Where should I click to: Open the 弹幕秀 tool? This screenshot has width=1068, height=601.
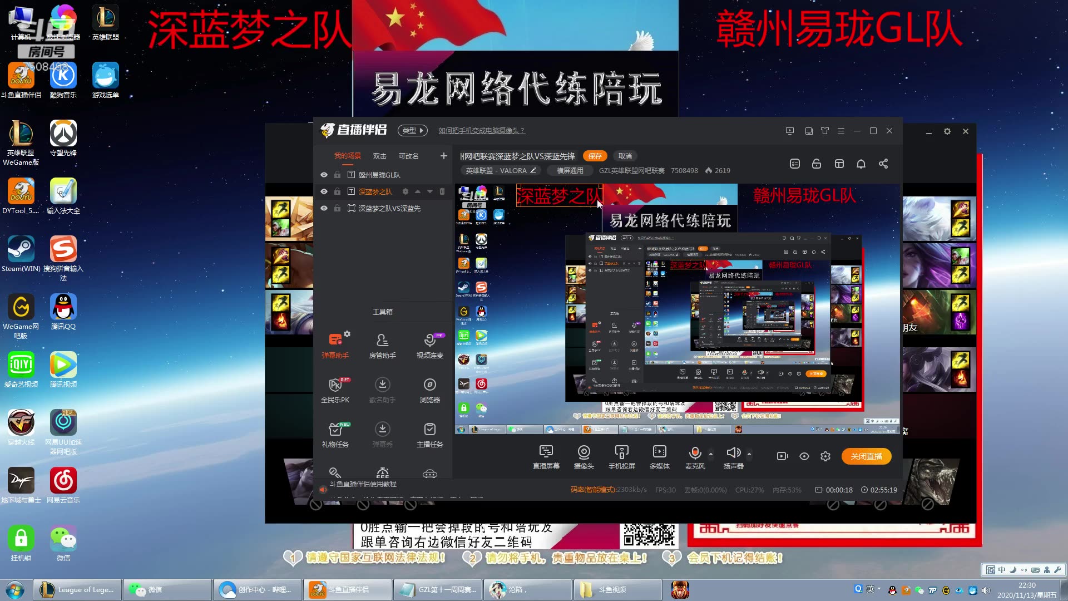click(382, 434)
